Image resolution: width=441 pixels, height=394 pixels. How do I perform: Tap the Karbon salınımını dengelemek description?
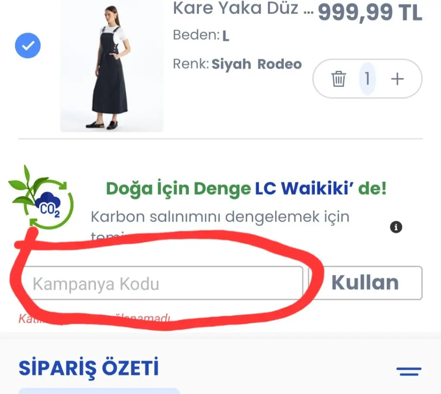(220, 217)
